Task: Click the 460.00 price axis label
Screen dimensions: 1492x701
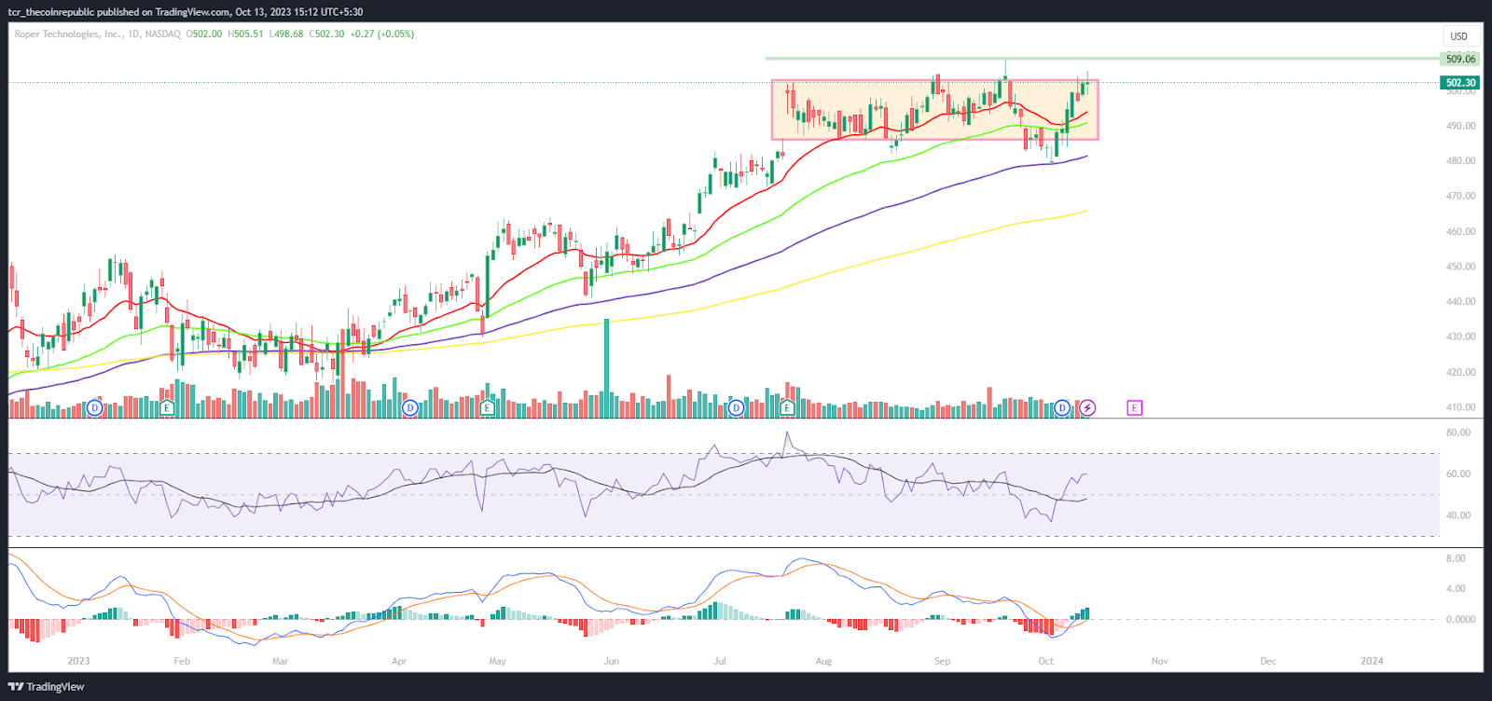Action: [x=1461, y=231]
